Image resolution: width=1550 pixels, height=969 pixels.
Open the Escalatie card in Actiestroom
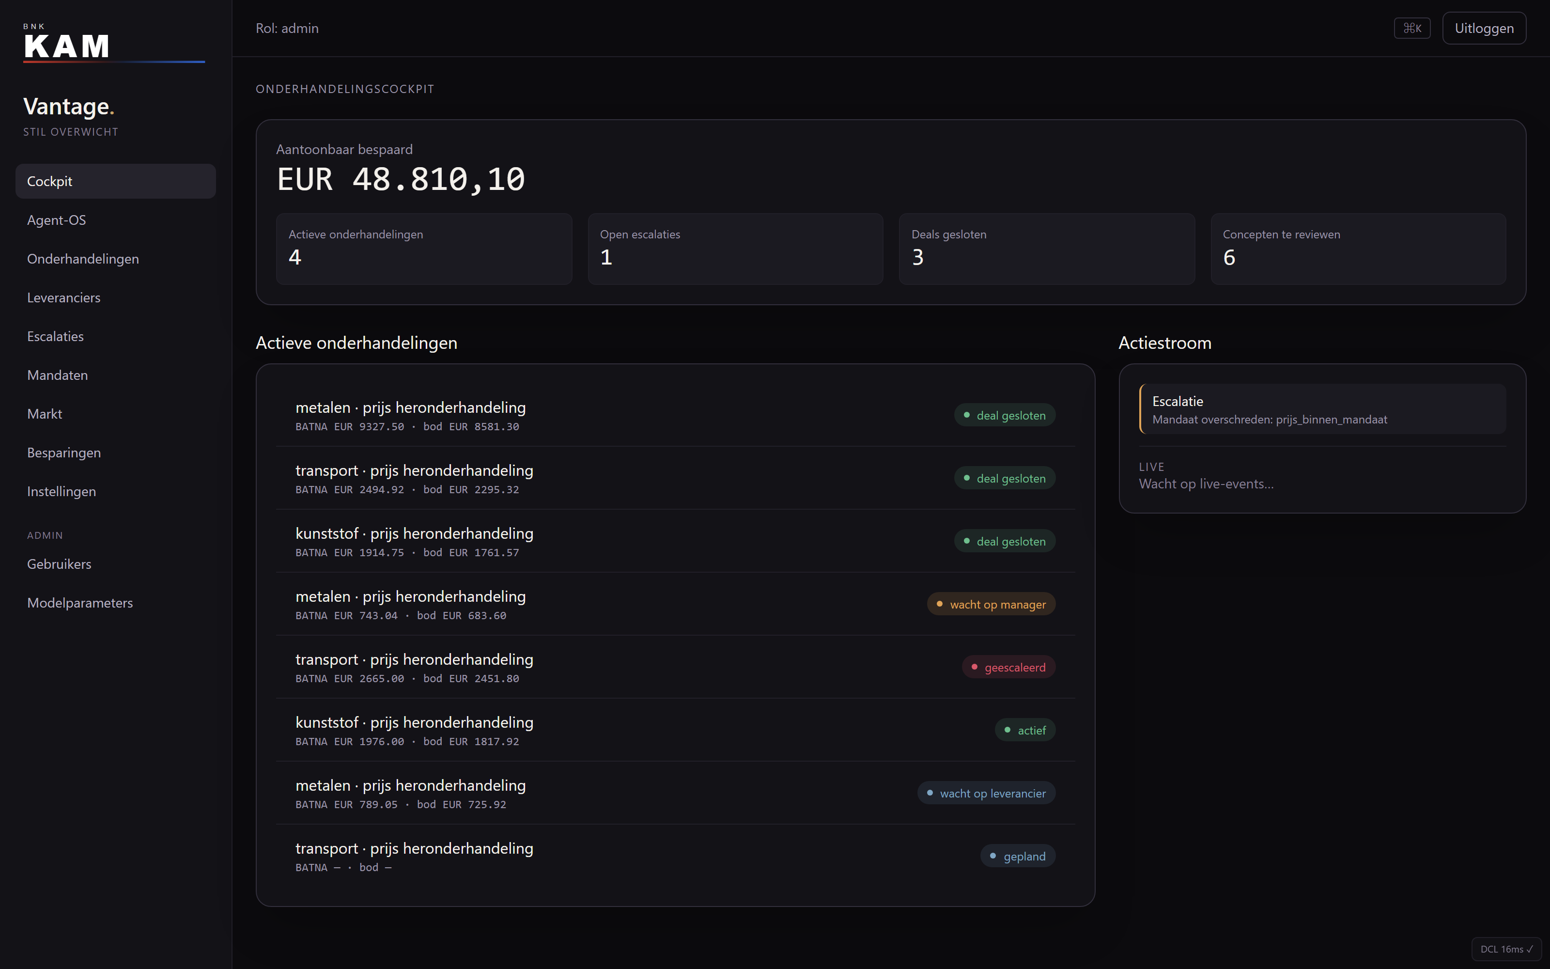pyautogui.click(x=1323, y=409)
